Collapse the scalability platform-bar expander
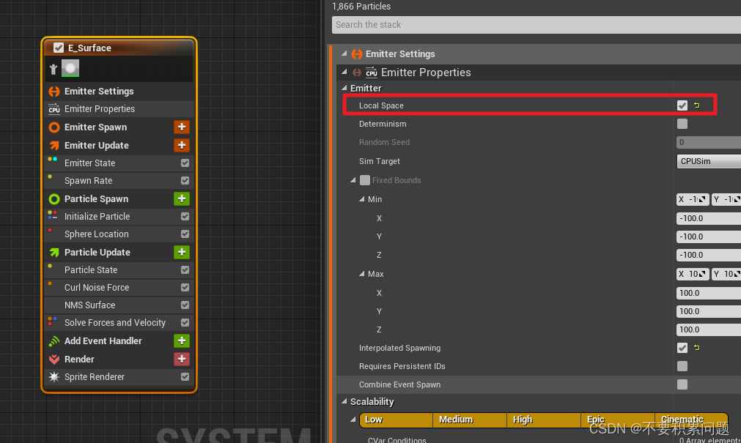Image resolution: width=741 pixels, height=443 pixels. tap(353, 420)
